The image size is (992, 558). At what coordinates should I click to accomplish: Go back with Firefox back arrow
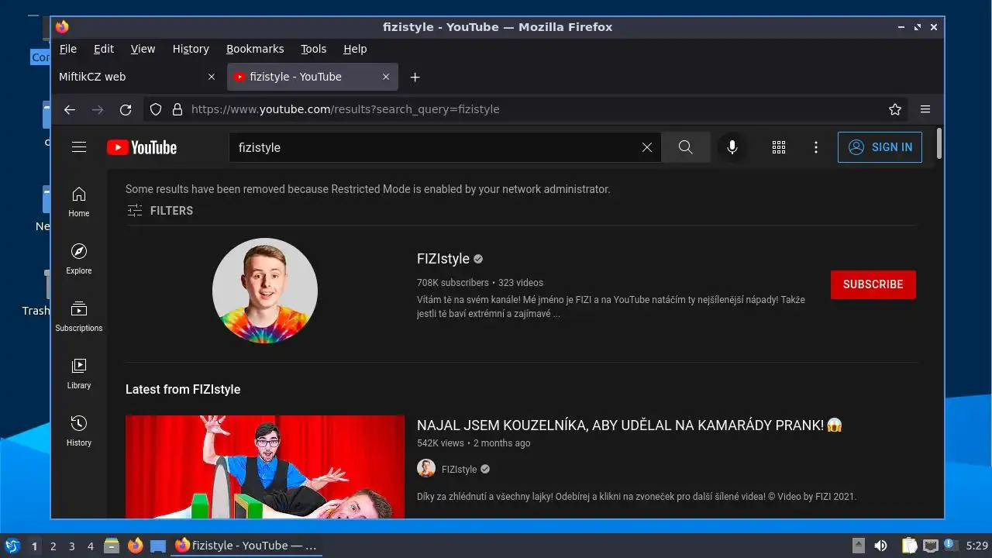pos(70,109)
